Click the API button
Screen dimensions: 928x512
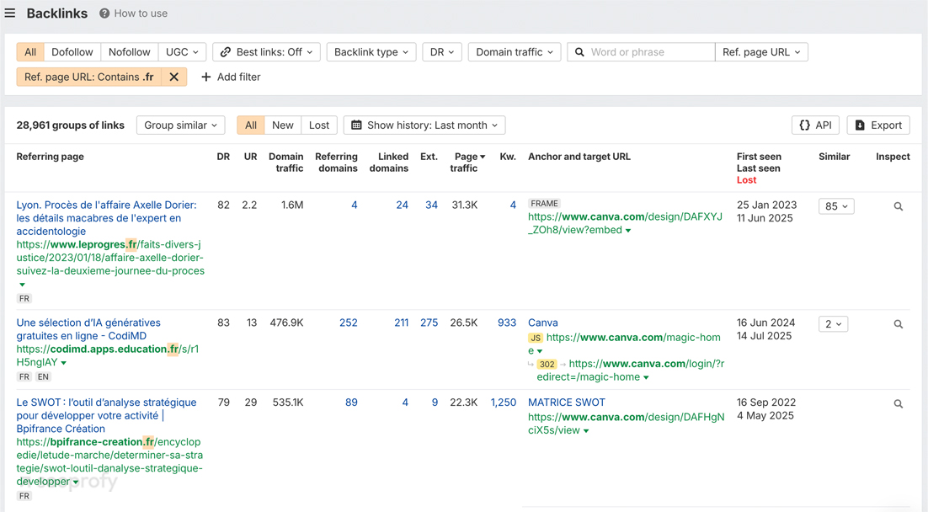click(x=815, y=125)
